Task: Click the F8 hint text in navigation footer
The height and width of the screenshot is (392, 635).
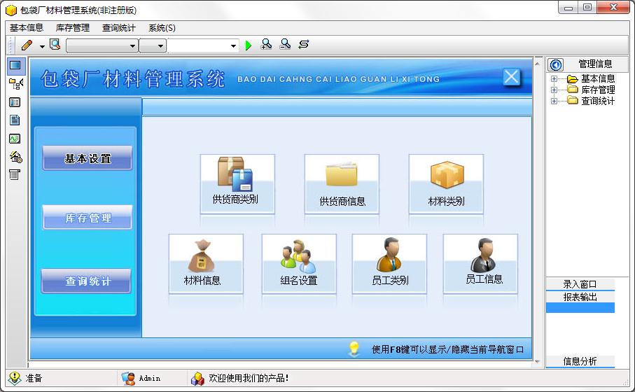Action: [x=447, y=349]
